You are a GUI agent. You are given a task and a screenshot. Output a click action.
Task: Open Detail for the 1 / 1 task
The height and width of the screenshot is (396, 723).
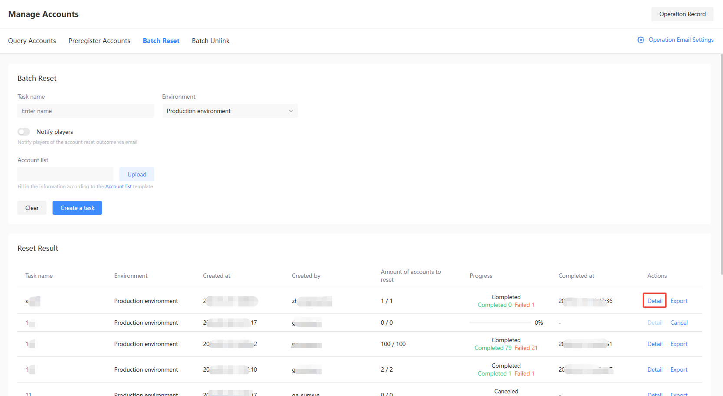pyautogui.click(x=655, y=301)
